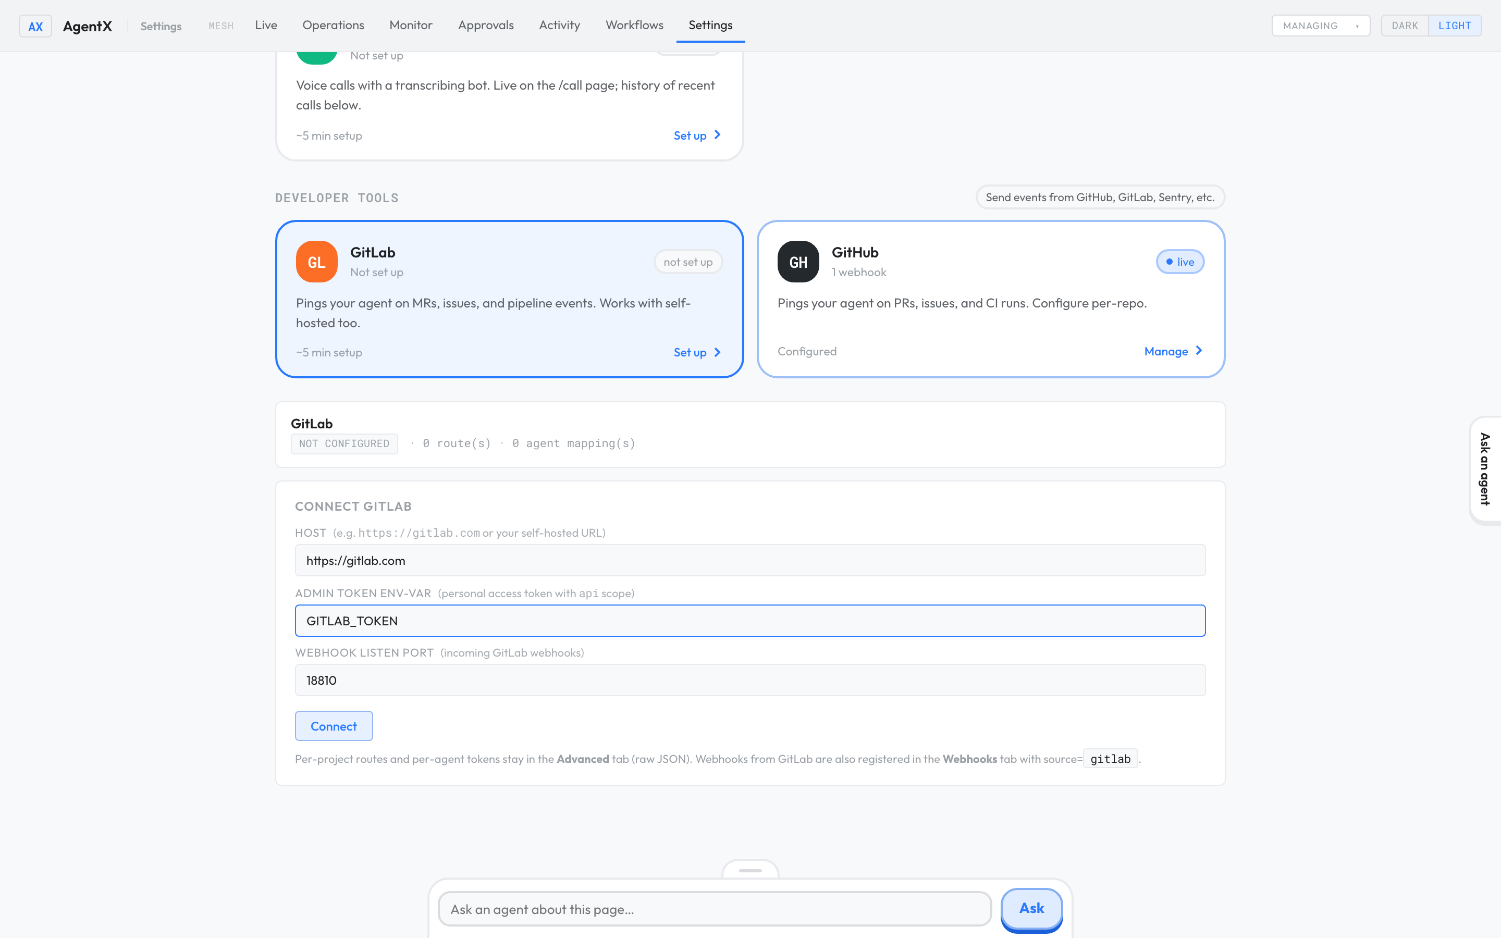Click the MESH label in the header
The image size is (1501, 938).
pyautogui.click(x=221, y=26)
